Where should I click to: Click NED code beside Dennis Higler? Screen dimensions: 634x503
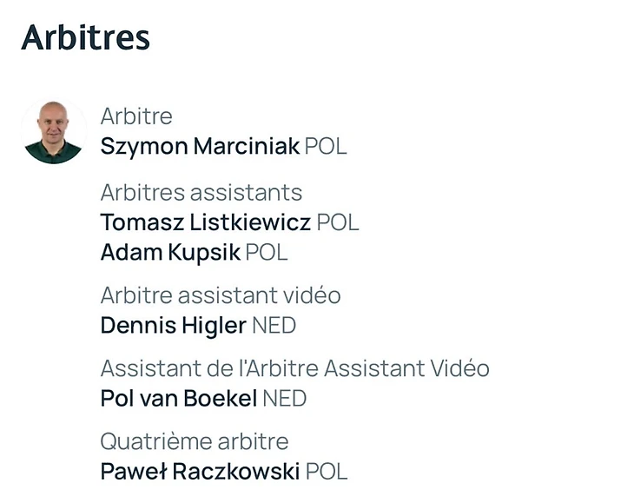click(274, 326)
